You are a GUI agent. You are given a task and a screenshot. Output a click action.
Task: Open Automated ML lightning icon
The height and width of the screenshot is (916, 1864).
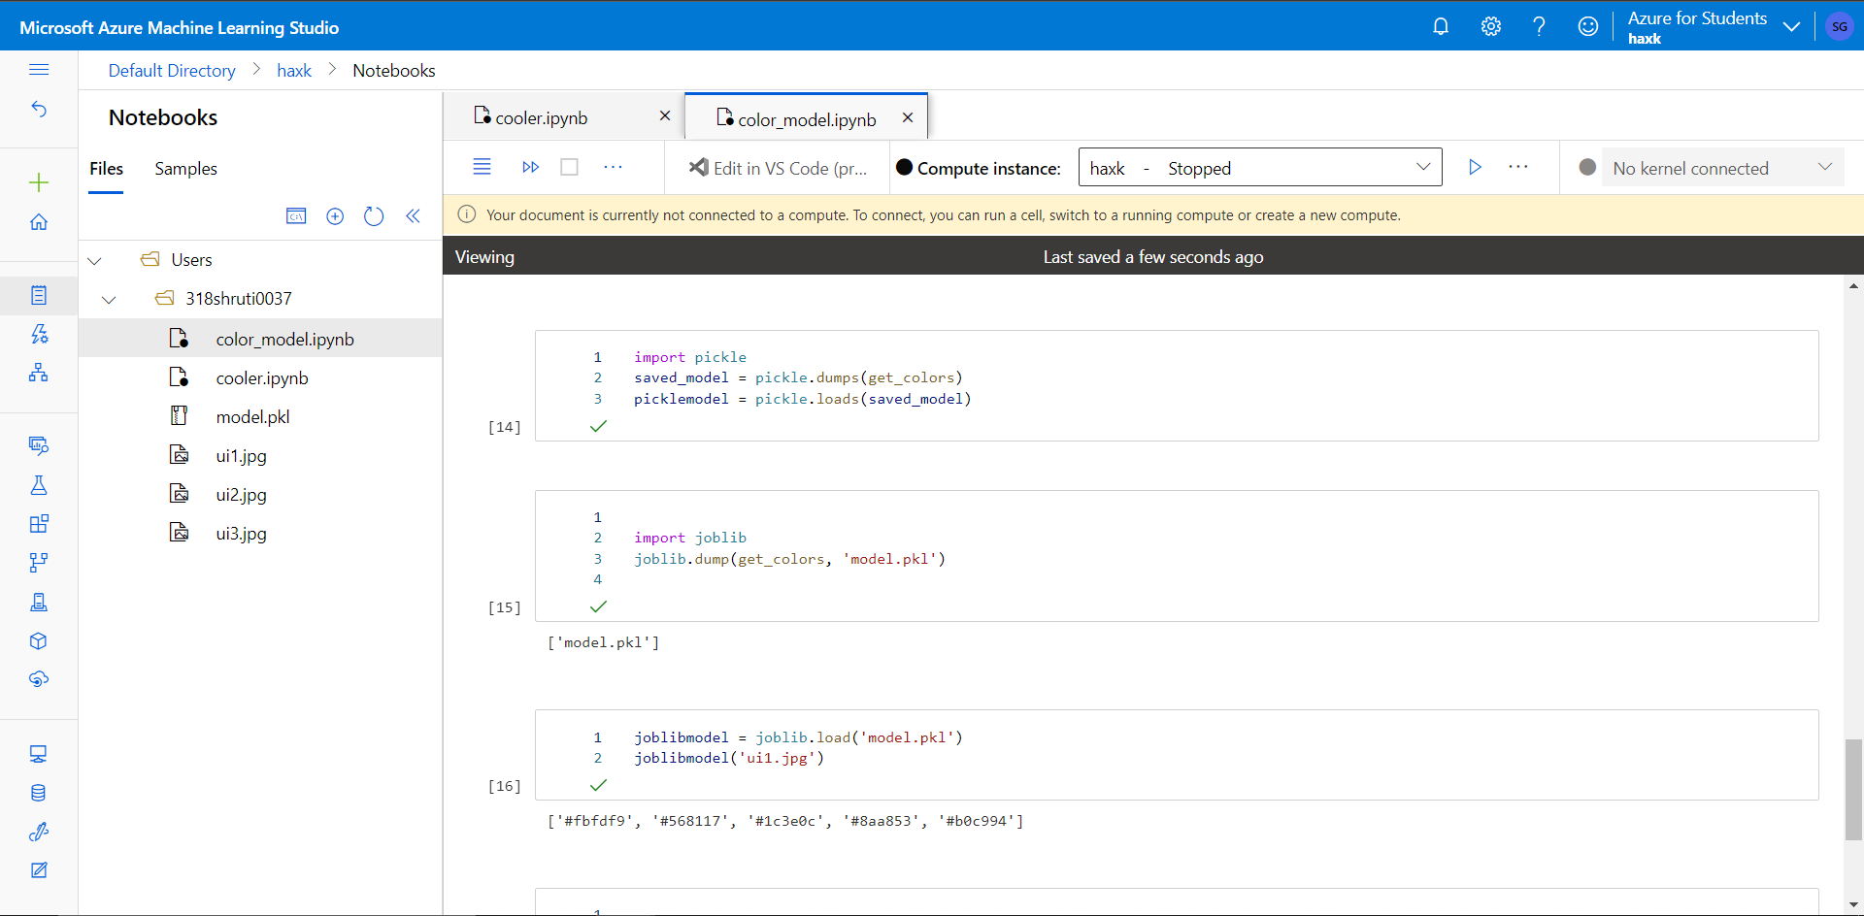click(x=39, y=334)
